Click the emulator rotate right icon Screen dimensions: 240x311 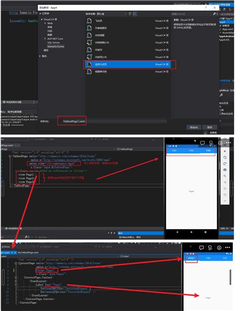pyautogui.click(x=225, y=164)
